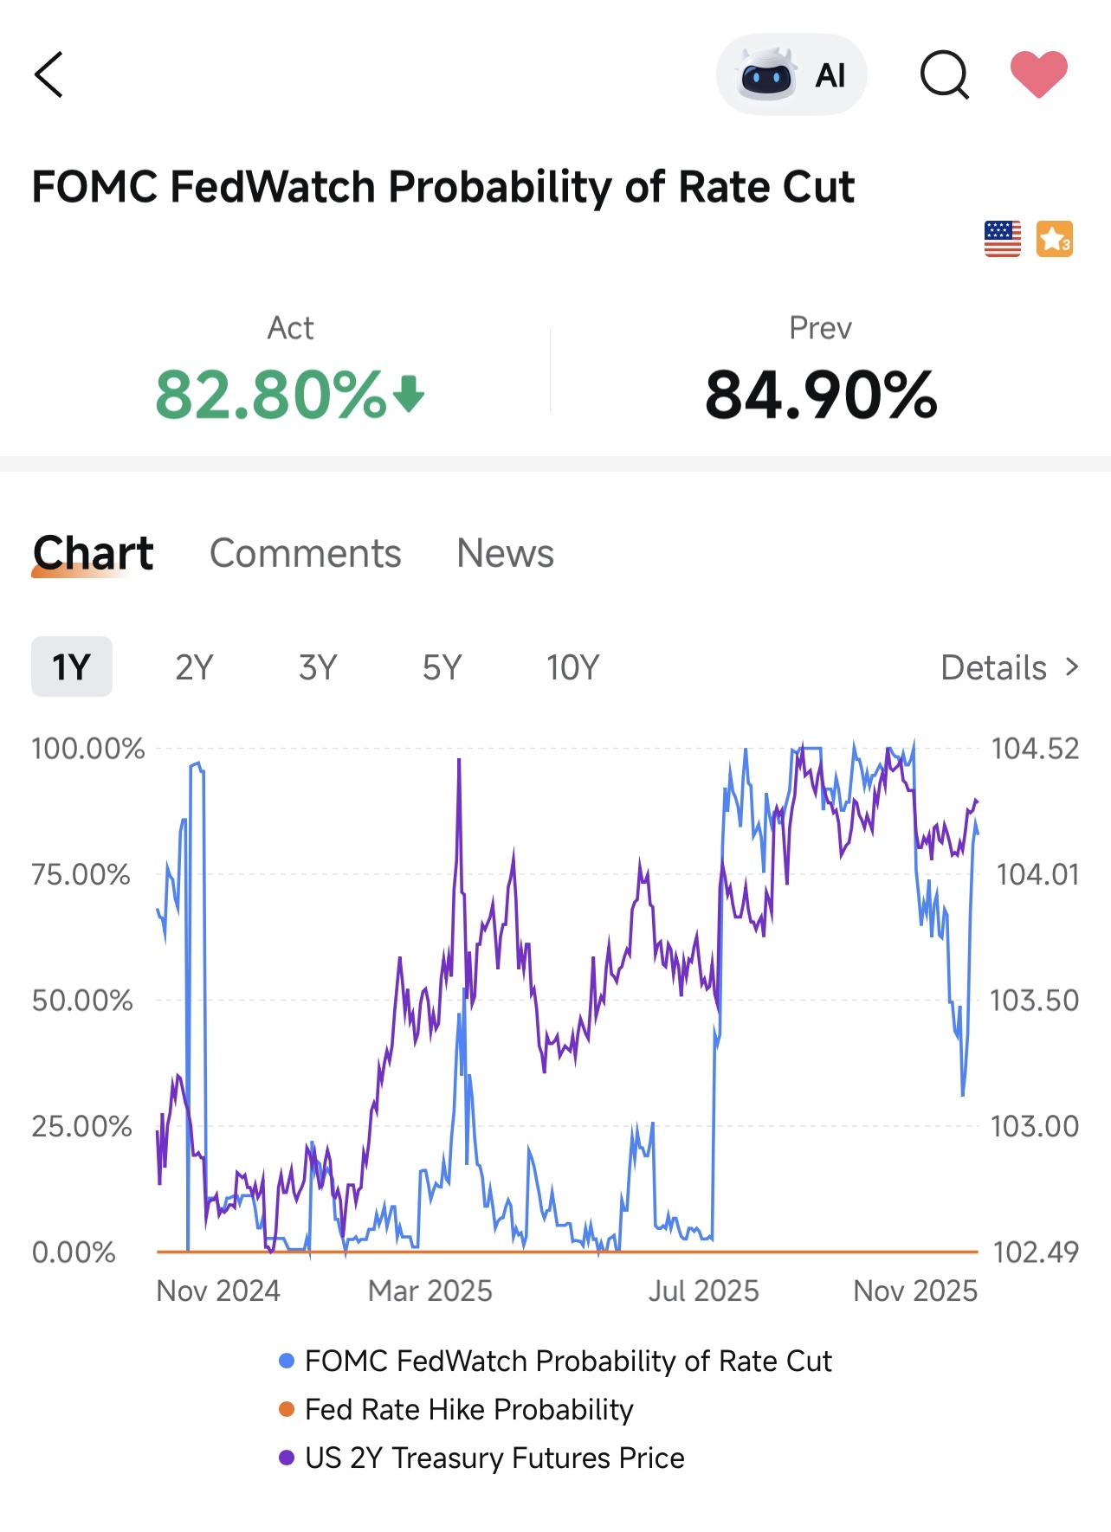Screen dimensions: 1111x1532
Task: Open the Comments tab
Action: tap(305, 554)
